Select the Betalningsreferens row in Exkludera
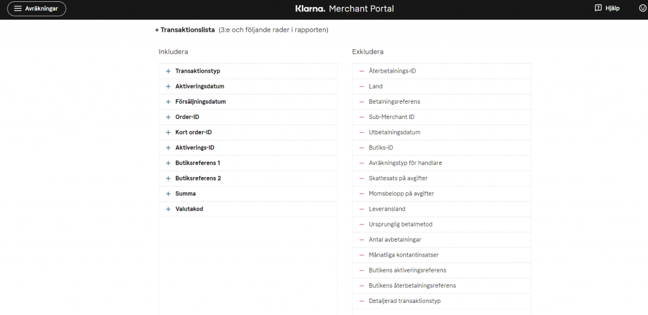648x315 pixels. (x=441, y=102)
